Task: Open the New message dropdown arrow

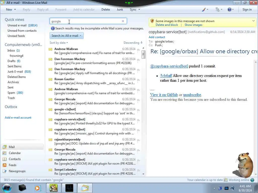Action: point(15,10)
